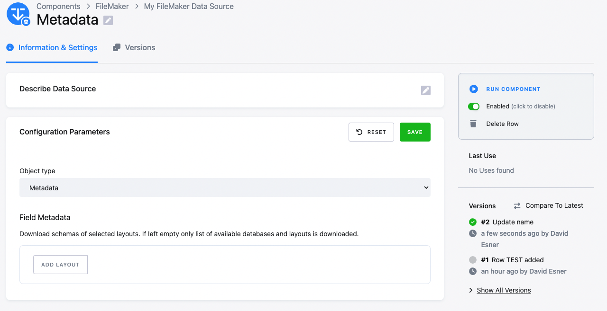Select the Information & Settings tab
The image size is (607, 311).
coord(52,47)
